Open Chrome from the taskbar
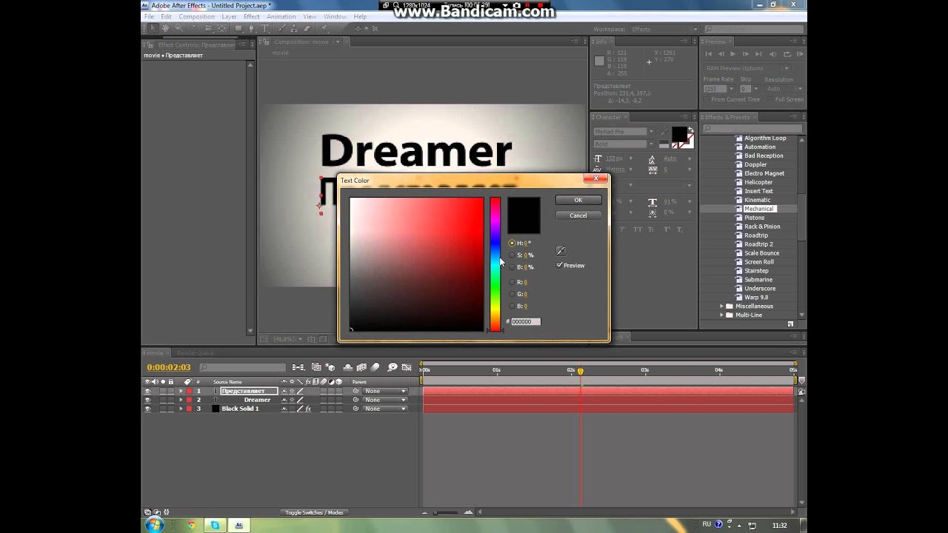Screen dimensions: 948x533 [x=191, y=525]
